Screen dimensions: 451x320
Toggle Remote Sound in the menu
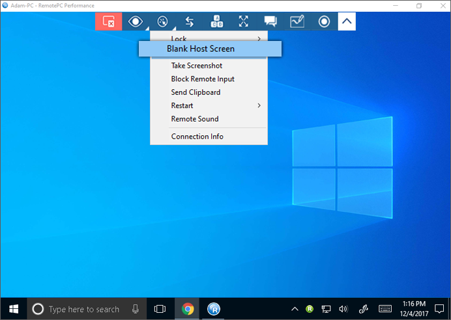click(194, 119)
